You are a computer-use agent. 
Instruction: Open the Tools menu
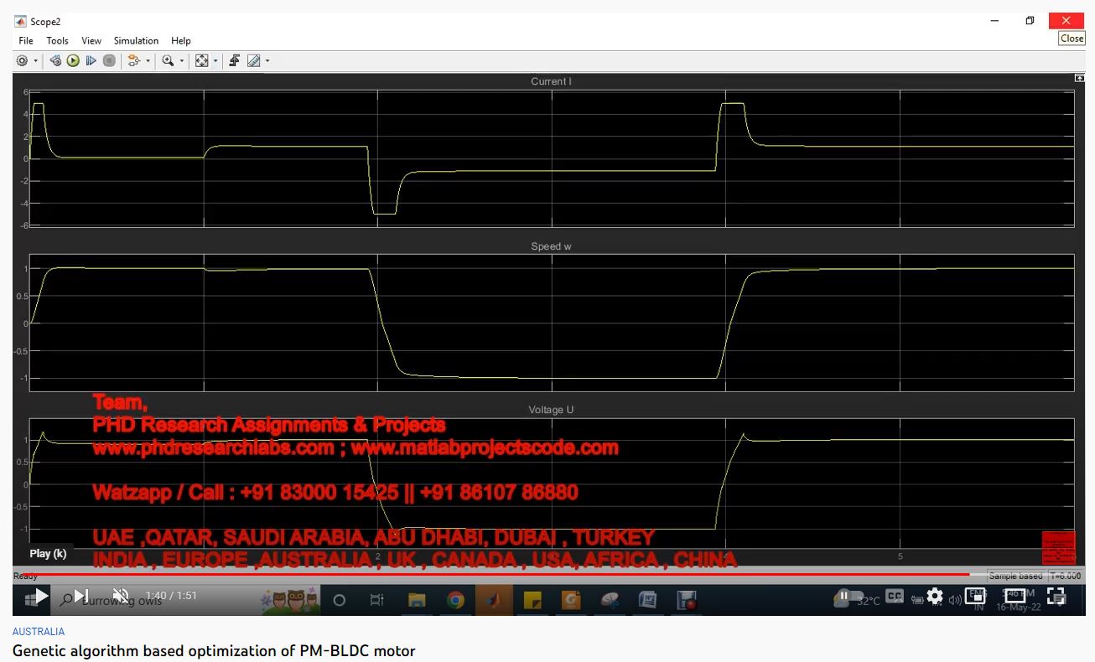57,40
